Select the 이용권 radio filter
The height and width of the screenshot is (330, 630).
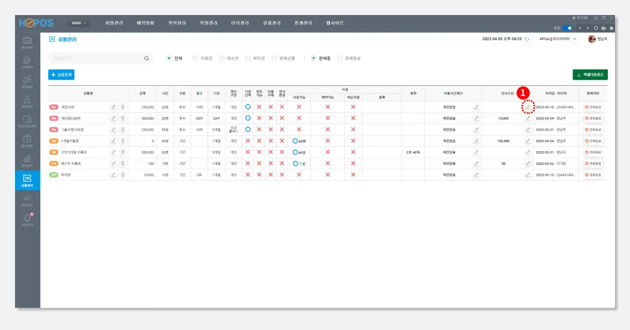[x=203, y=58]
